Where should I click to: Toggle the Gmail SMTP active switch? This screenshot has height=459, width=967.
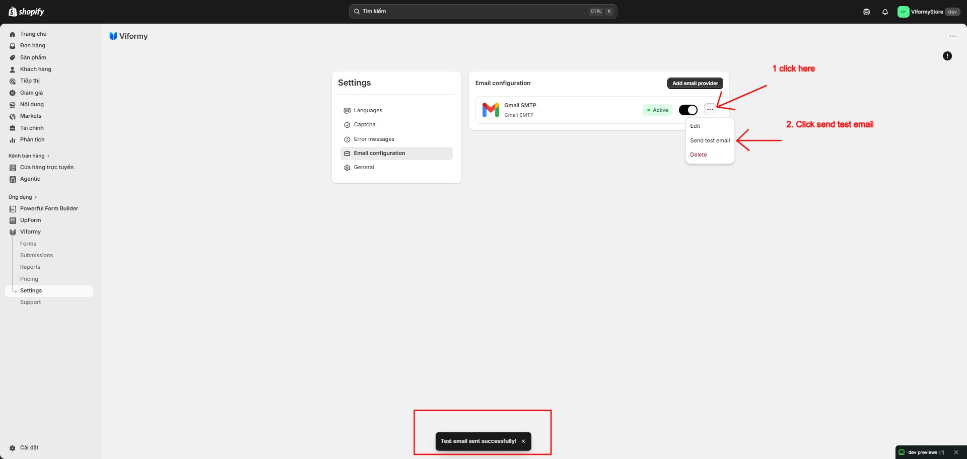pyautogui.click(x=688, y=110)
